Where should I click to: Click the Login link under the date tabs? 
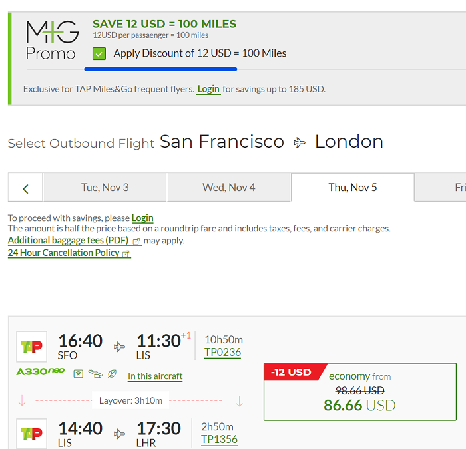pyautogui.click(x=142, y=218)
